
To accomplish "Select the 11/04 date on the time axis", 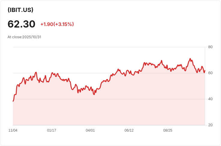I will (13, 130).
